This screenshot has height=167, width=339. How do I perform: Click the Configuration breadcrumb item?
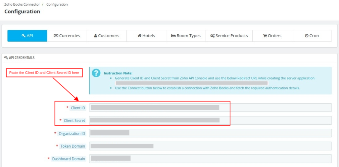pyautogui.click(x=57, y=4)
